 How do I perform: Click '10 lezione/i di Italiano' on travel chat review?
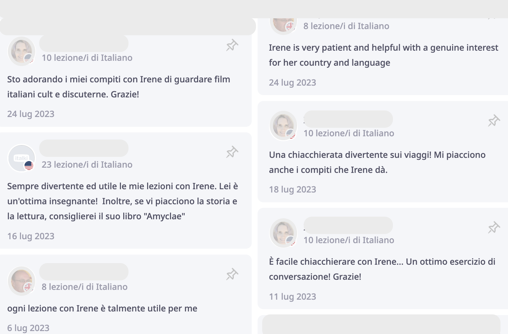(349, 133)
